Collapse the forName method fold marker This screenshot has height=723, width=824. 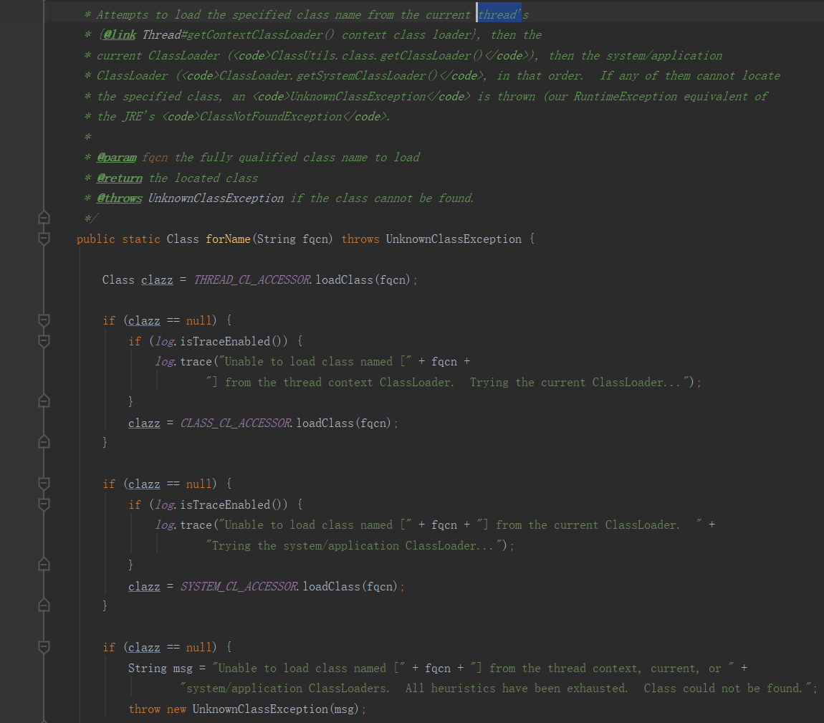click(44, 239)
